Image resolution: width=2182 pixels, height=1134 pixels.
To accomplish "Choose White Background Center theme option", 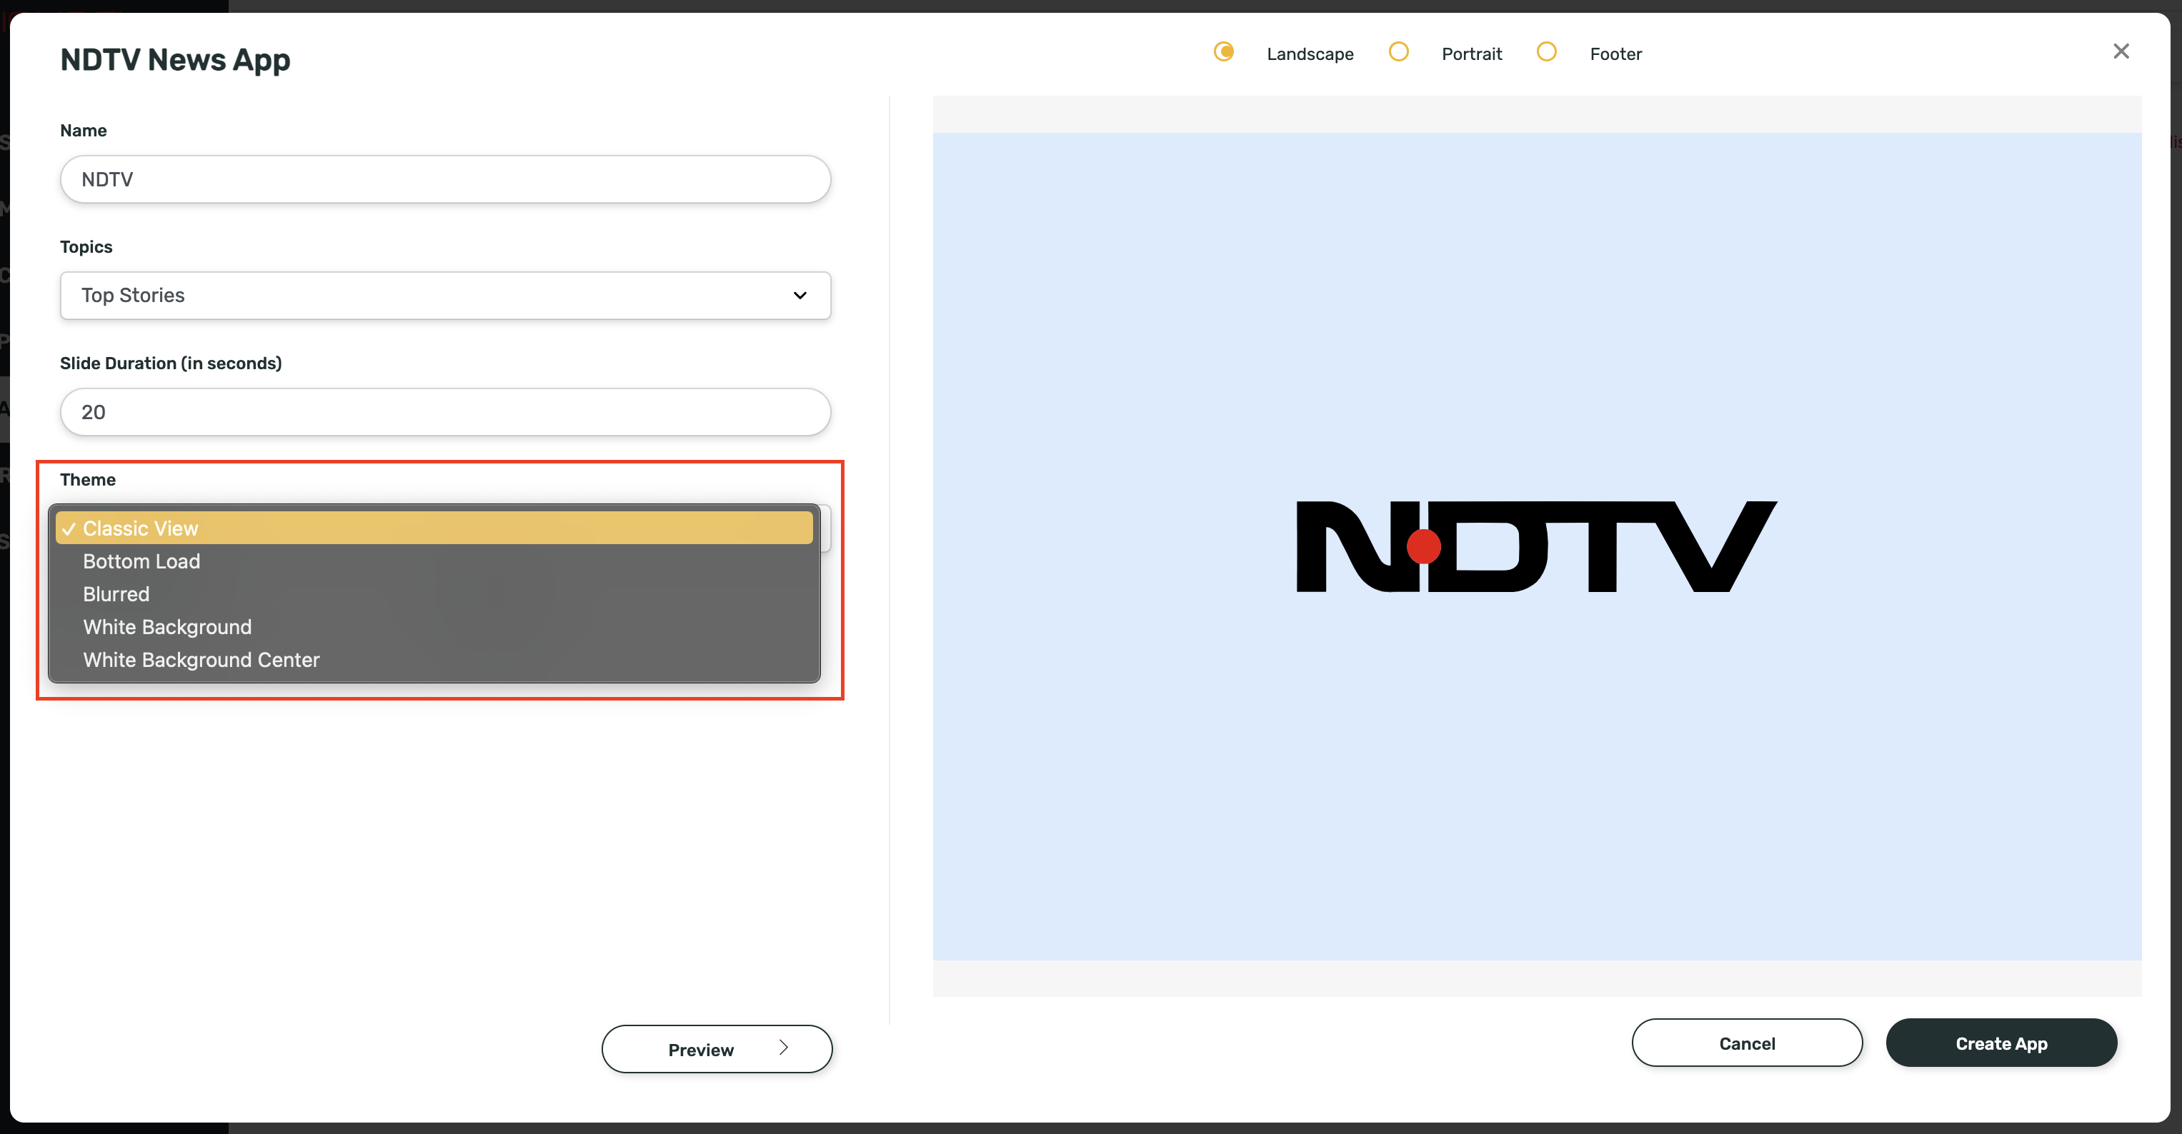I will [434, 660].
